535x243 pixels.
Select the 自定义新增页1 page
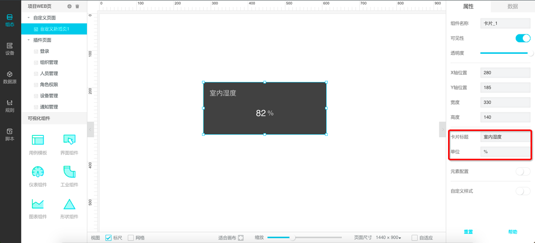[54, 29]
